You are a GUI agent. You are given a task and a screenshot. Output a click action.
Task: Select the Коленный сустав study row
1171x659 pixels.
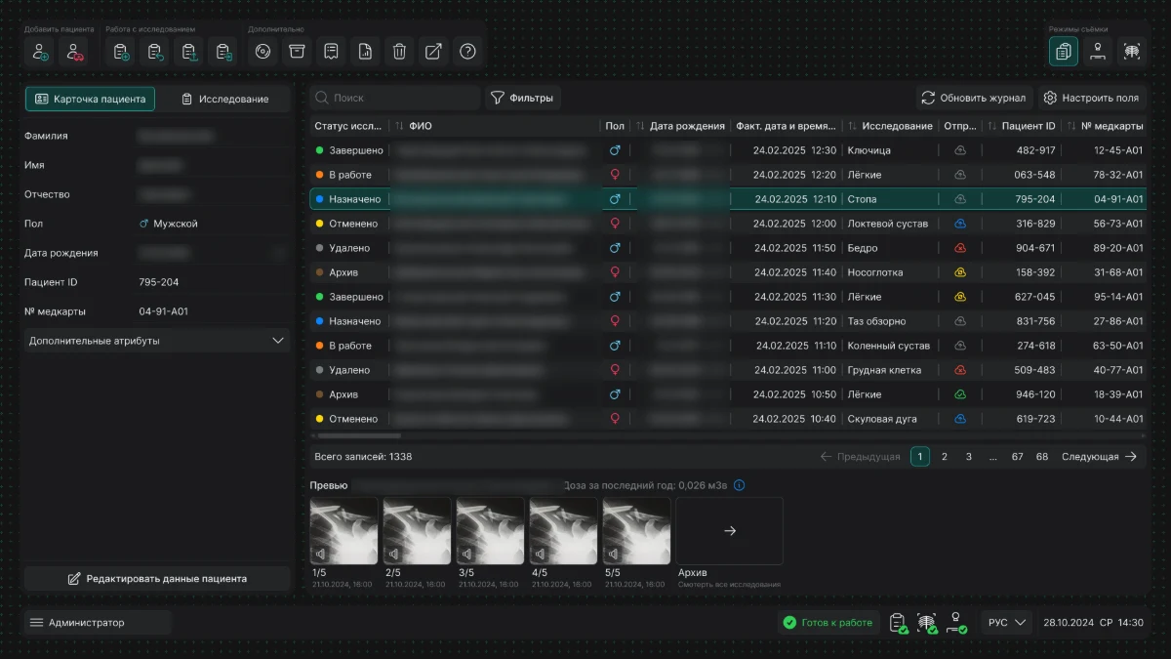click(x=728, y=346)
